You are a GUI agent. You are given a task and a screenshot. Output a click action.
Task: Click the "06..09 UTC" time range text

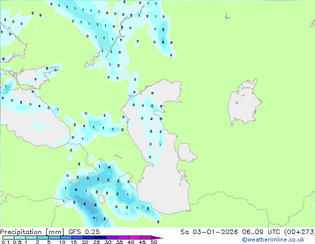tap(261, 232)
